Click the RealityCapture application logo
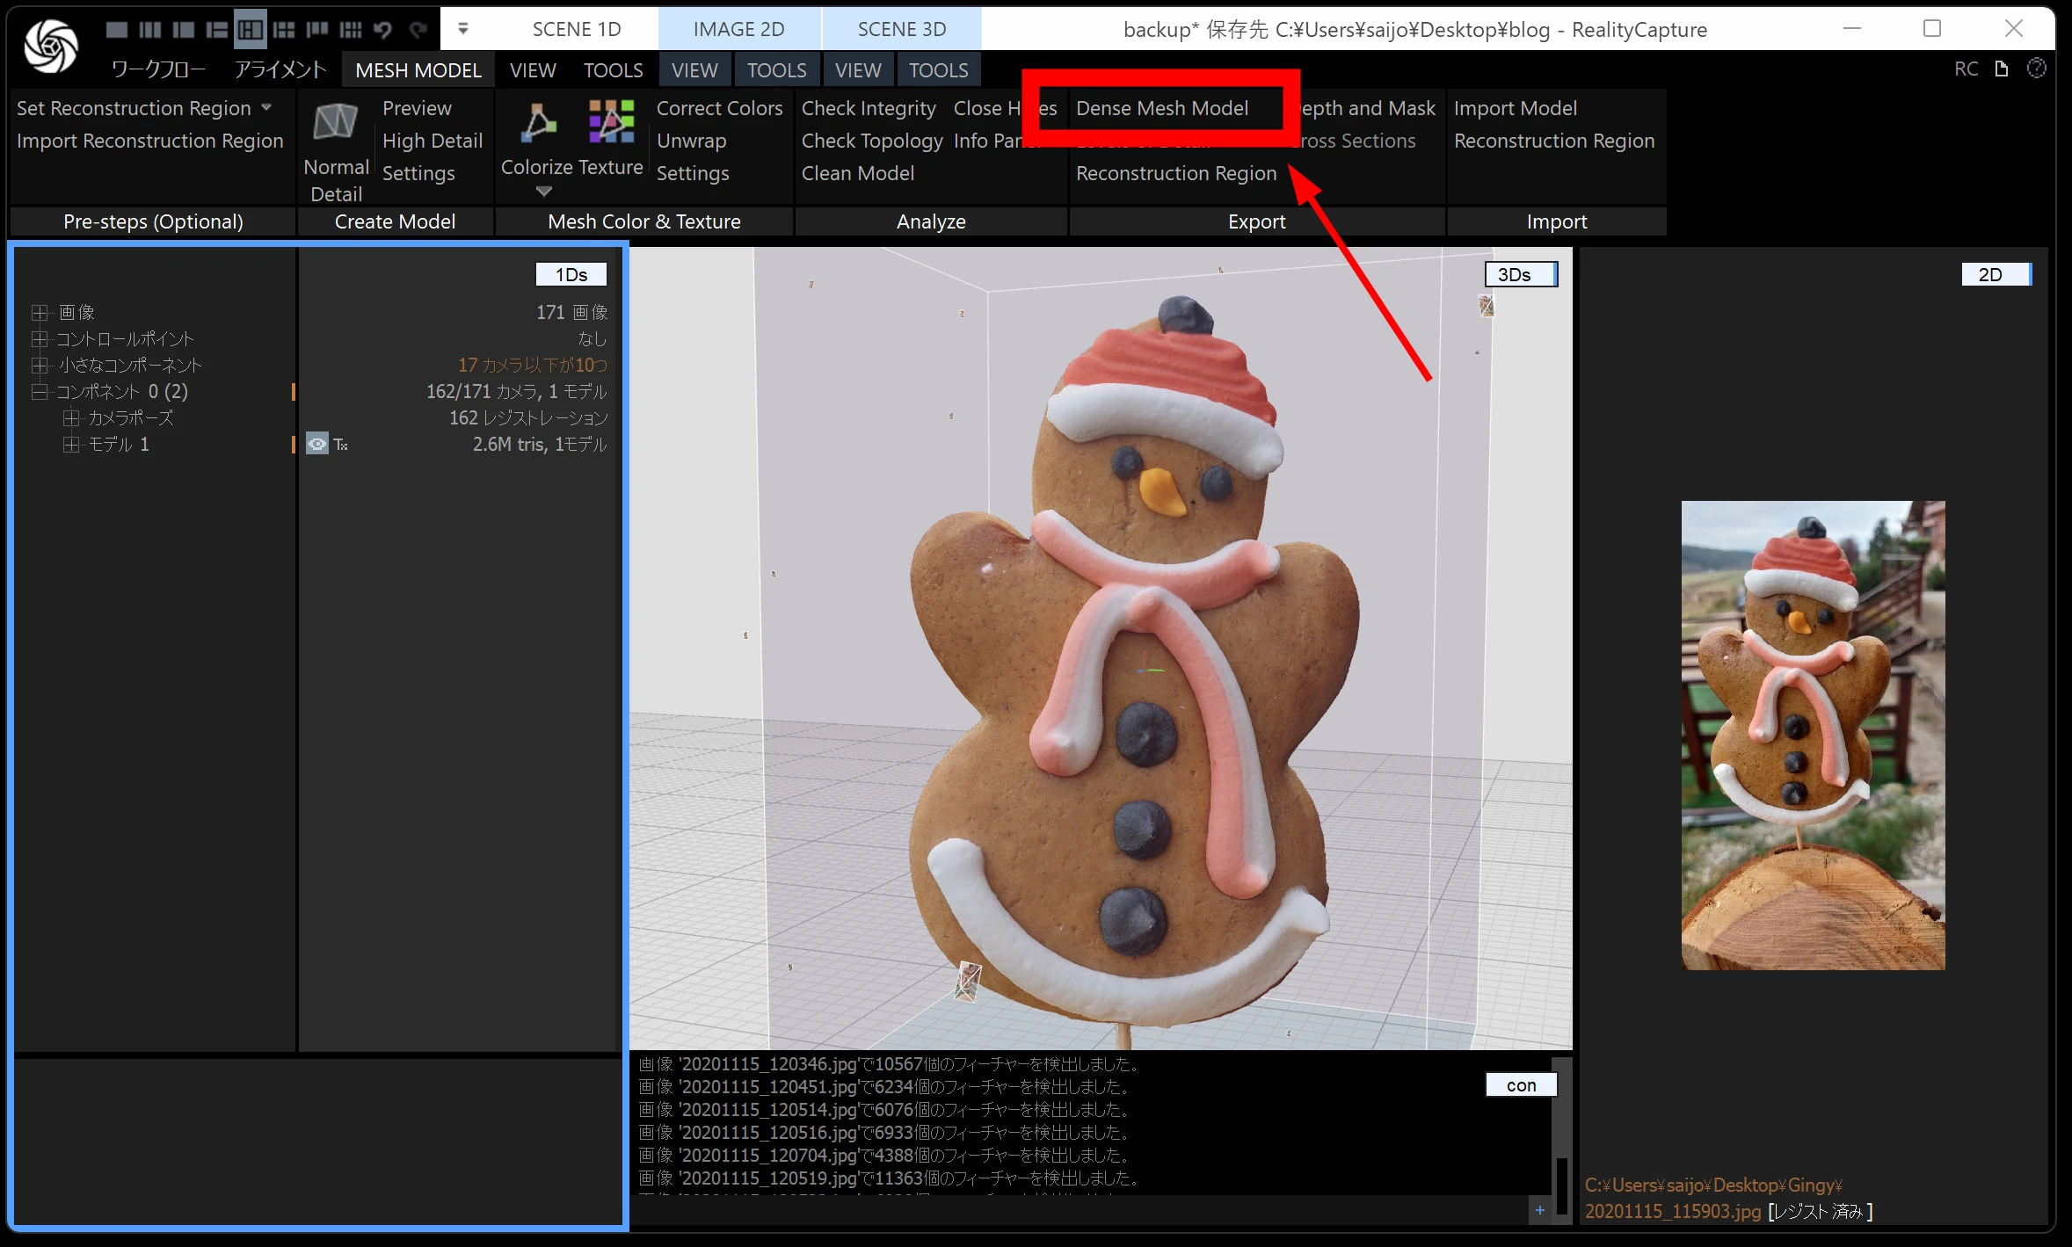This screenshot has height=1247, width=2072. [50, 44]
